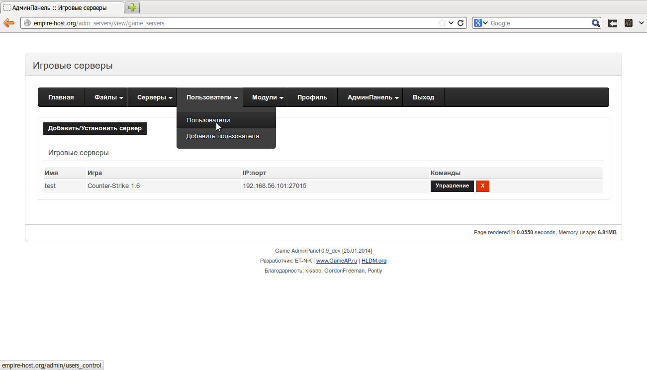Screen dimensions: 647x370
Task: Click the black left-arrow toolbar icon
Action: (613, 23)
